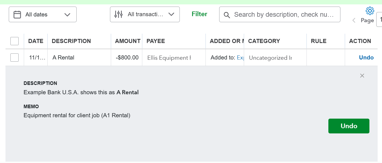The width and height of the screenshot is (382, 163).
Task: Sort by the PAYEE column header
Action: click(156, 41)
